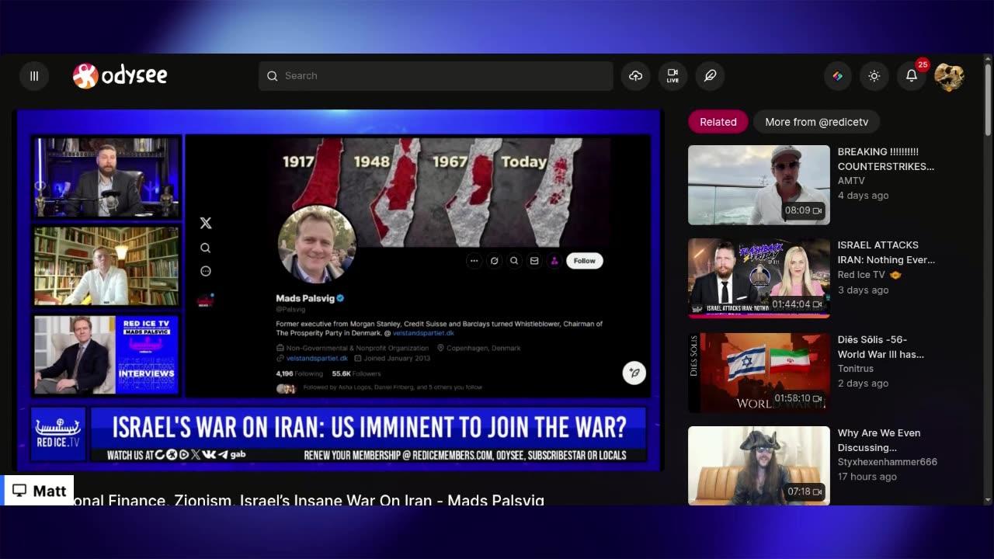
Task: Open the user avatar menu
Action: click(x=949, y=76)
